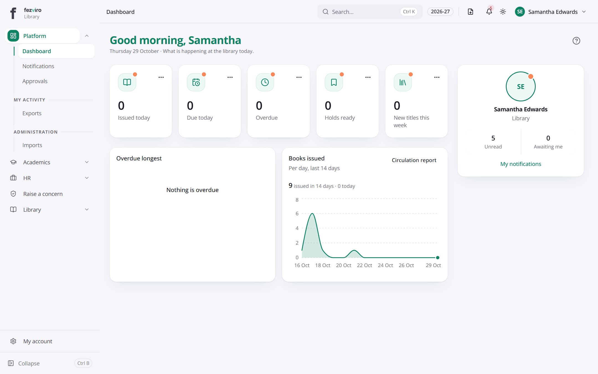
Task: Expand the HR menu
Action: [x=50, y=178]
